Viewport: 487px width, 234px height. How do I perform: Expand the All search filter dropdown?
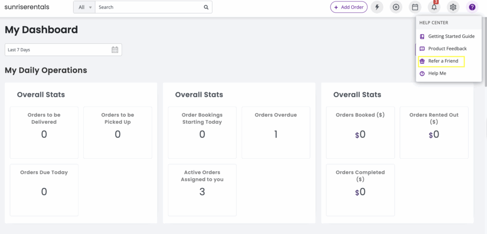pyautogui.click(x=85, y=7)
